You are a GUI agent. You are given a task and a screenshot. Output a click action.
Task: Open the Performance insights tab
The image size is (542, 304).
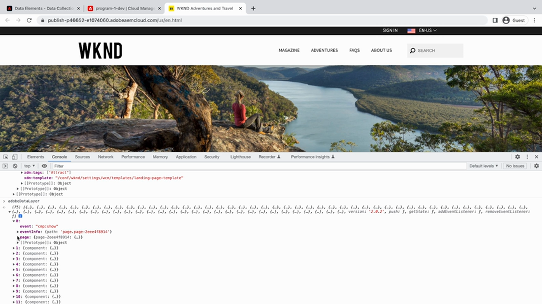[x=313, y=157]
